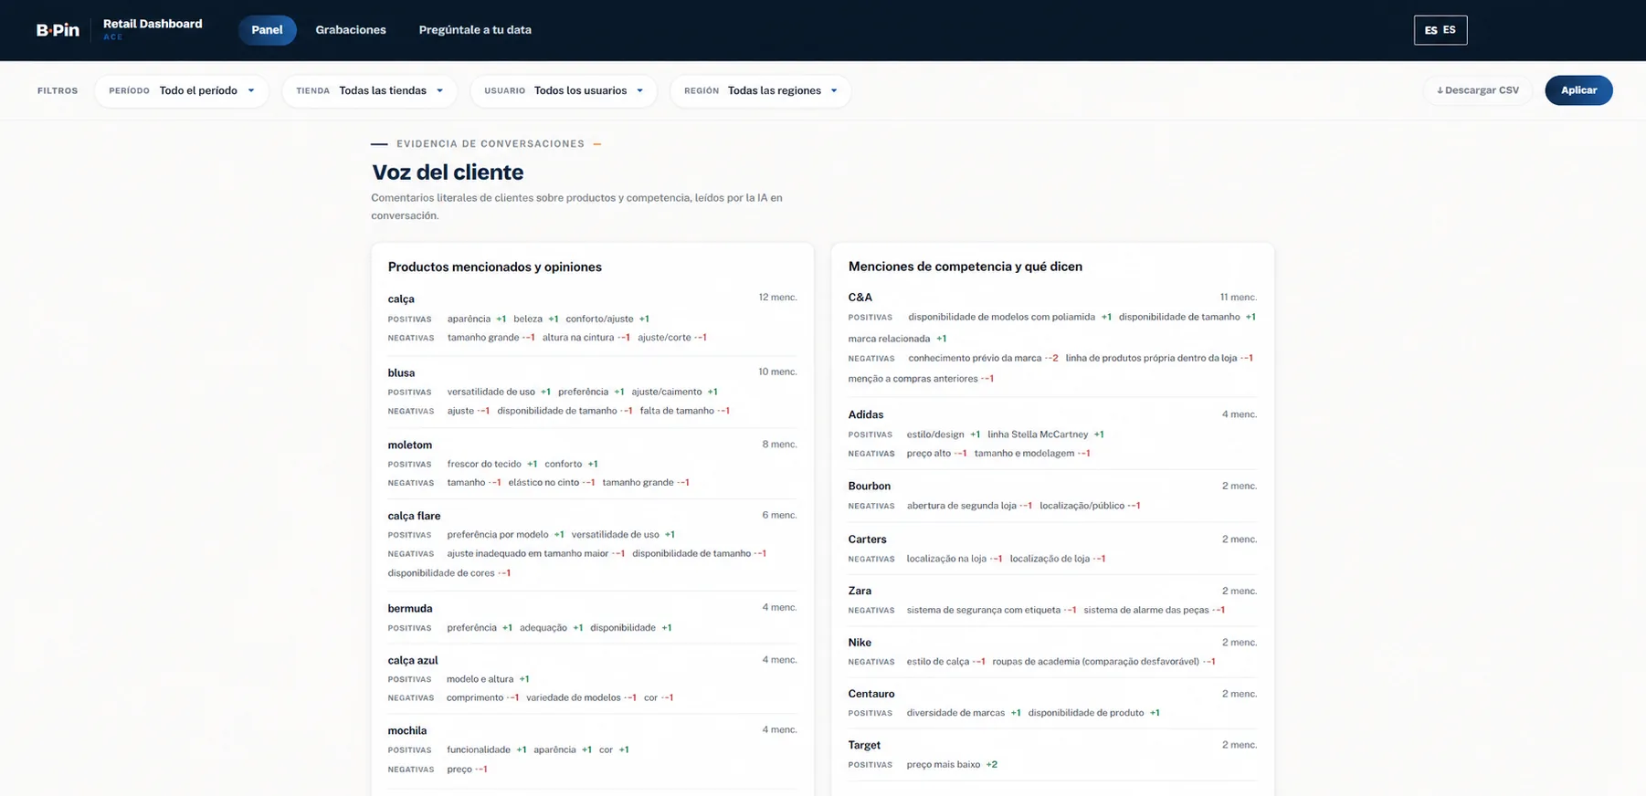Click 'Evidencia de conversaciones' section label

tap(491, 143)
